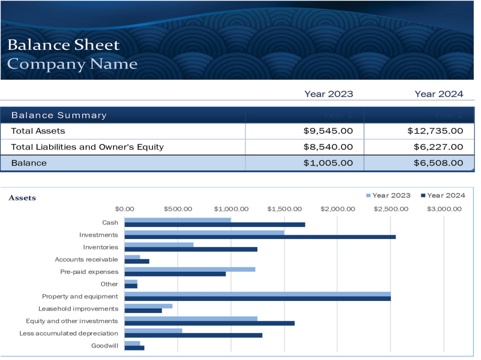This screenshot has width=481, height=360.
Task: Click the Investments category label
Action: [99, 235]
